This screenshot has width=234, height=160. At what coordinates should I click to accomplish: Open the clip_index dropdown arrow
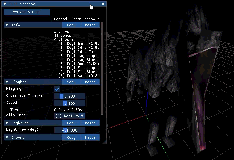pyautogui.click(x=82, y=116)
